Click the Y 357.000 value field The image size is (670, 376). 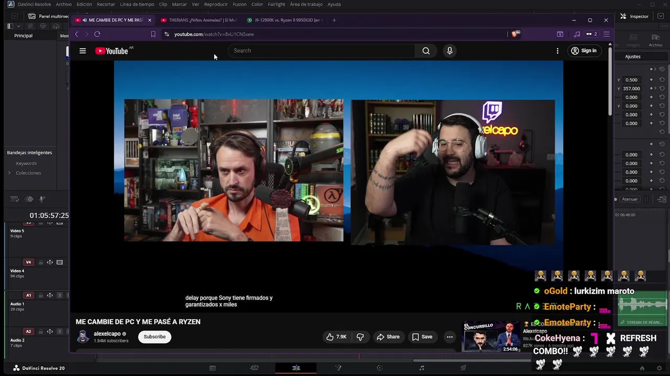tap(632, 89)
